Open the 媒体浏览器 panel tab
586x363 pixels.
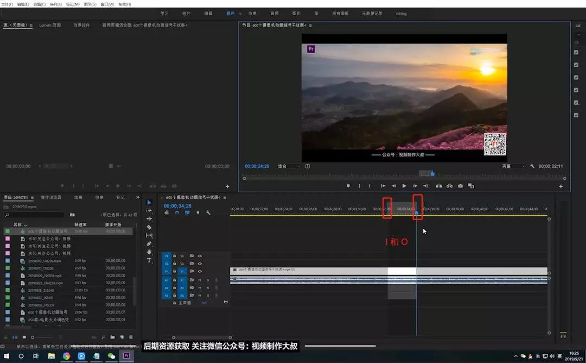point(51,197)
